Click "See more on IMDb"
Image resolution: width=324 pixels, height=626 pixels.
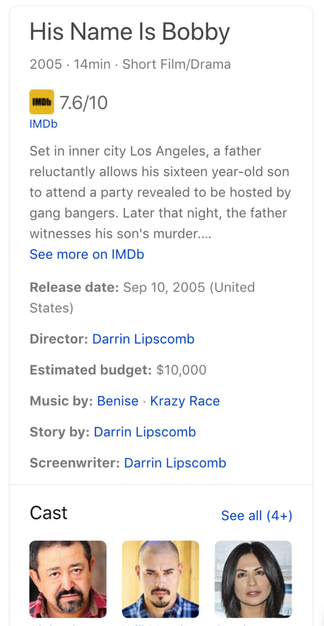87,254
